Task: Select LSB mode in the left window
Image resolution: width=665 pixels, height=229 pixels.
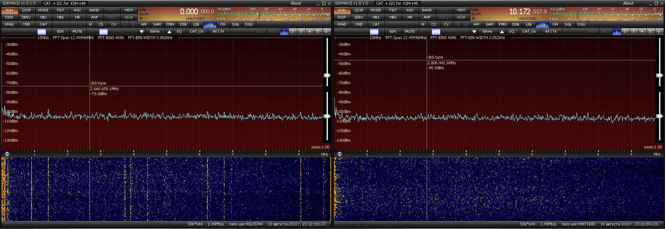Action: click(x=196, y=24)
